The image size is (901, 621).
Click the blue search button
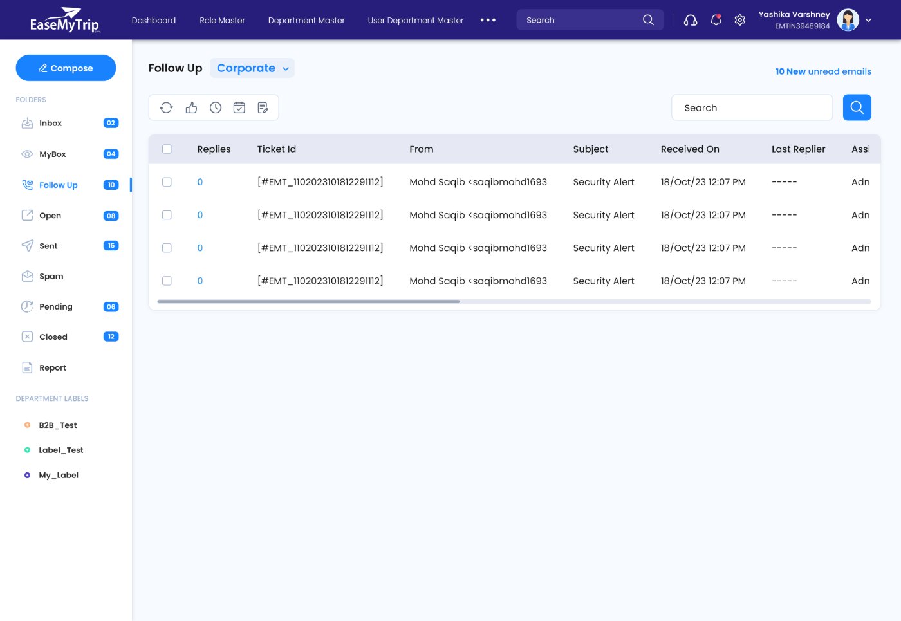coord(857,107)
